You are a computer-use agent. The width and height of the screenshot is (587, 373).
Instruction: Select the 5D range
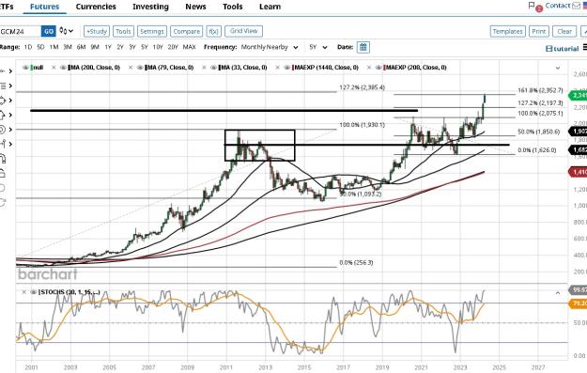(x=40, y=47)
